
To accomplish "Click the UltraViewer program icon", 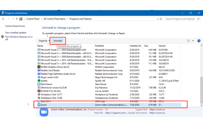I will [x=39, y=87].
